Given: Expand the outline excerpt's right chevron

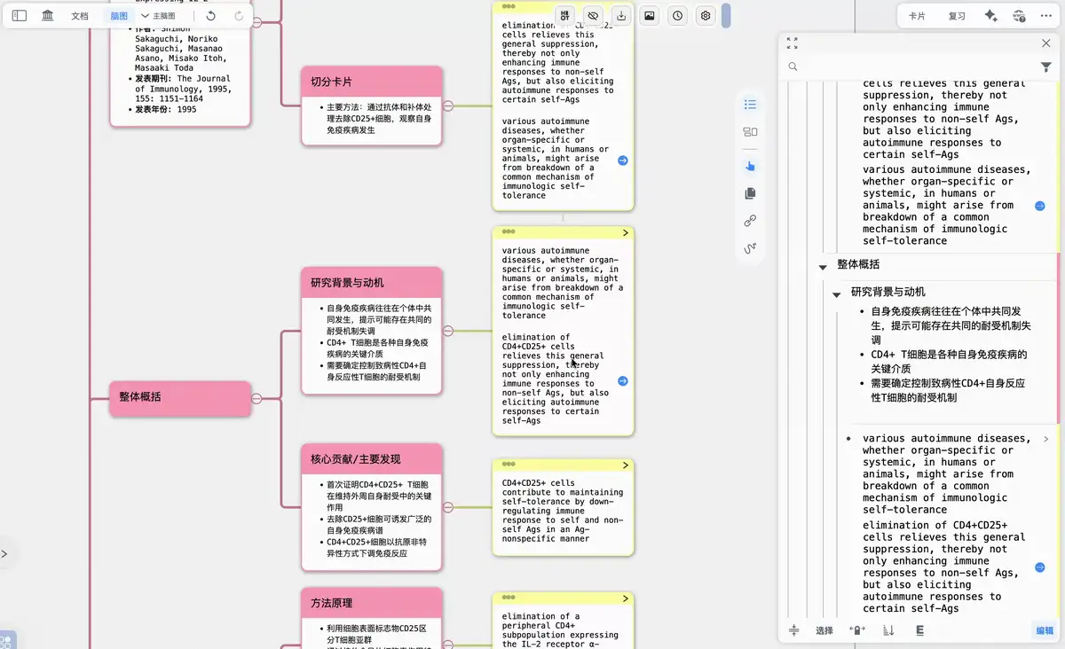Looking at the screenshot, I should point(1045,439).
